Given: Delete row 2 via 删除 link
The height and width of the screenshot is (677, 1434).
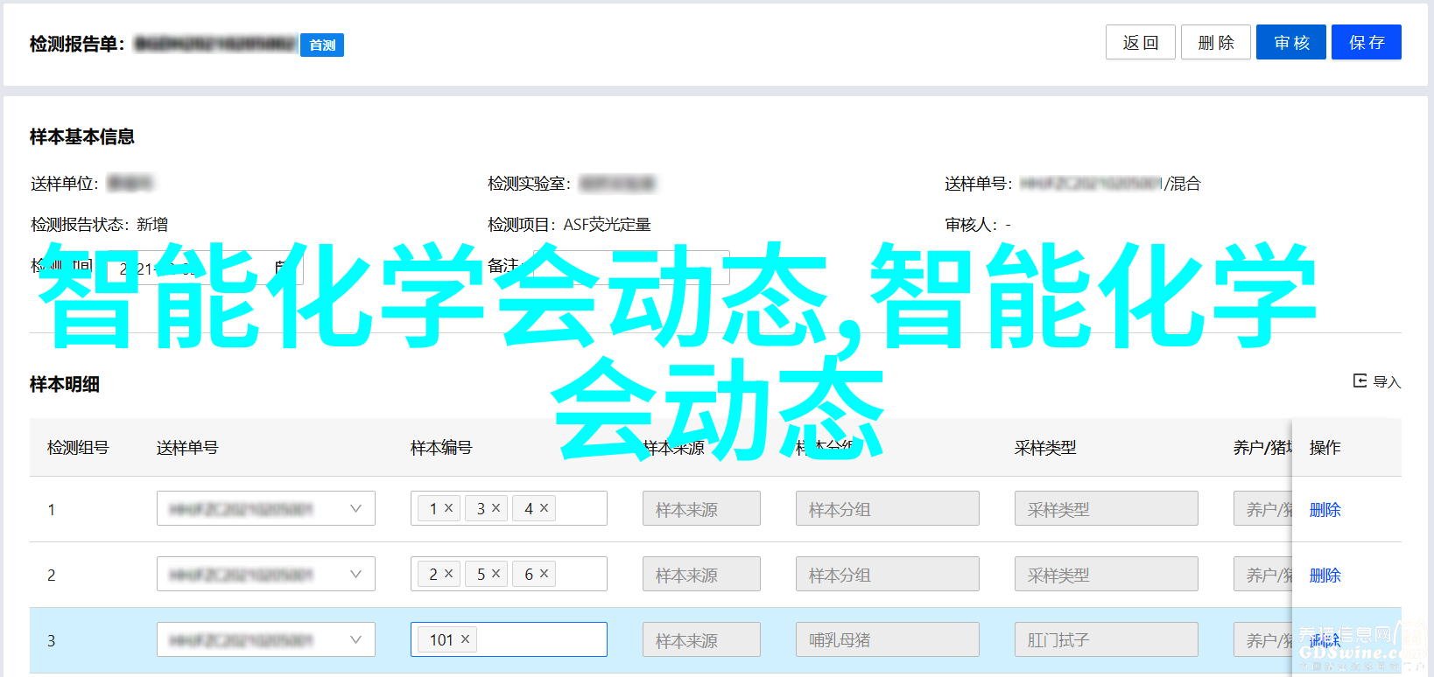Looking at the screenshot, I should tap(1325, 575).
